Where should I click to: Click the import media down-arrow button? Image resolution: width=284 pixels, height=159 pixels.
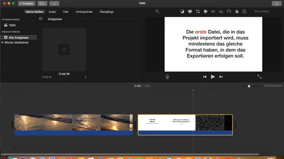point(54,4)
